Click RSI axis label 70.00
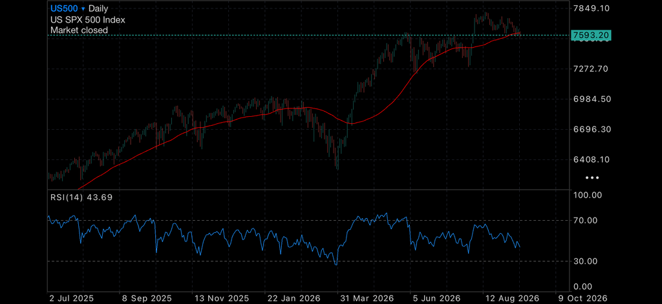The width and height of the screenshot is (662, 304). tap(586, 221)
